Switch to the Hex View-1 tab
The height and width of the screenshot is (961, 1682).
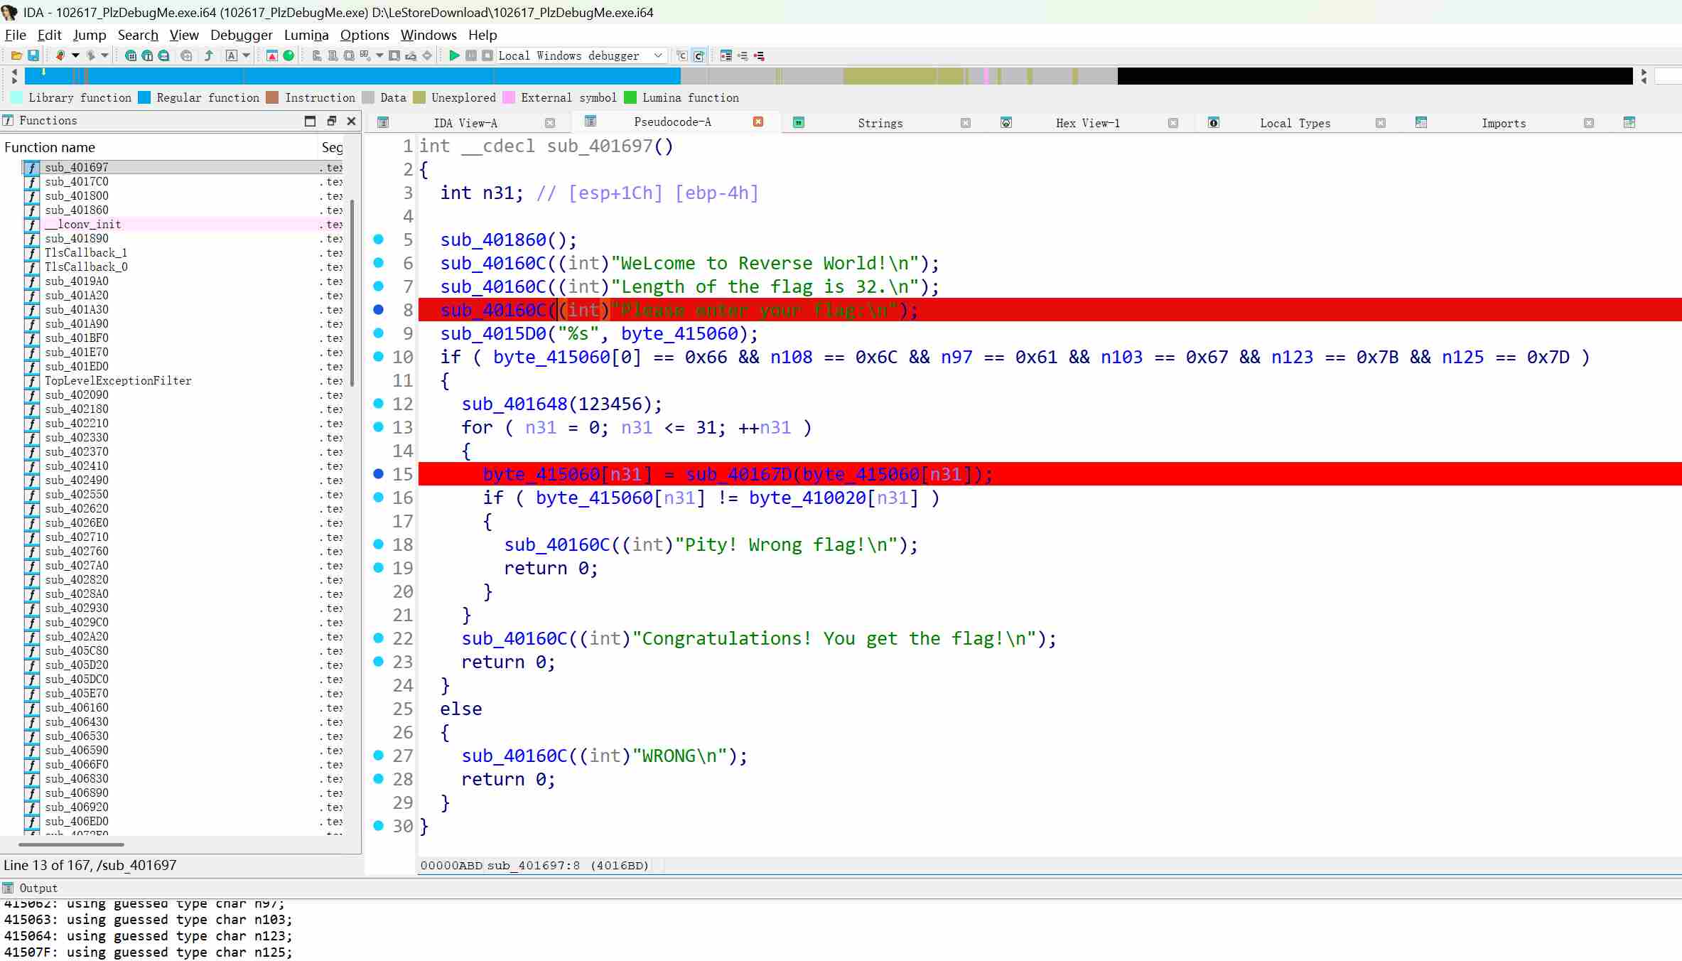point(1087,123)
